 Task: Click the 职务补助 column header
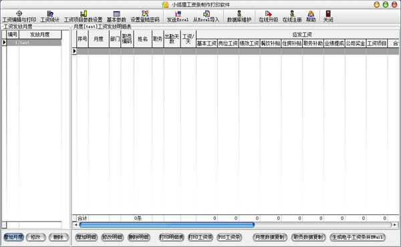pos(313,43)
